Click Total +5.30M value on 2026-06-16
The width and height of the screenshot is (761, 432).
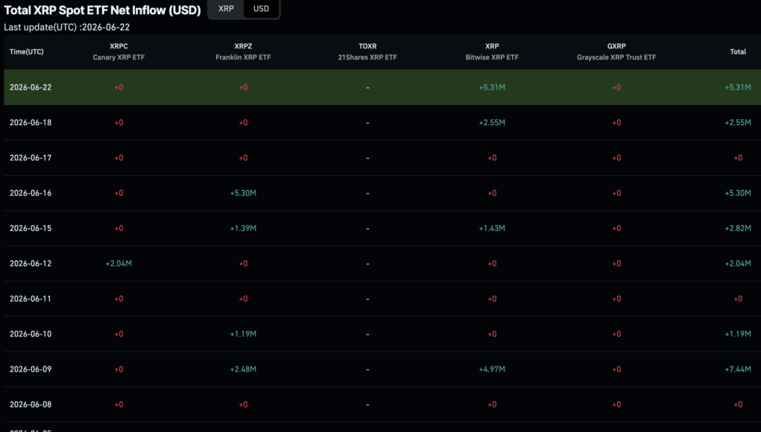[x=738, y=193]
